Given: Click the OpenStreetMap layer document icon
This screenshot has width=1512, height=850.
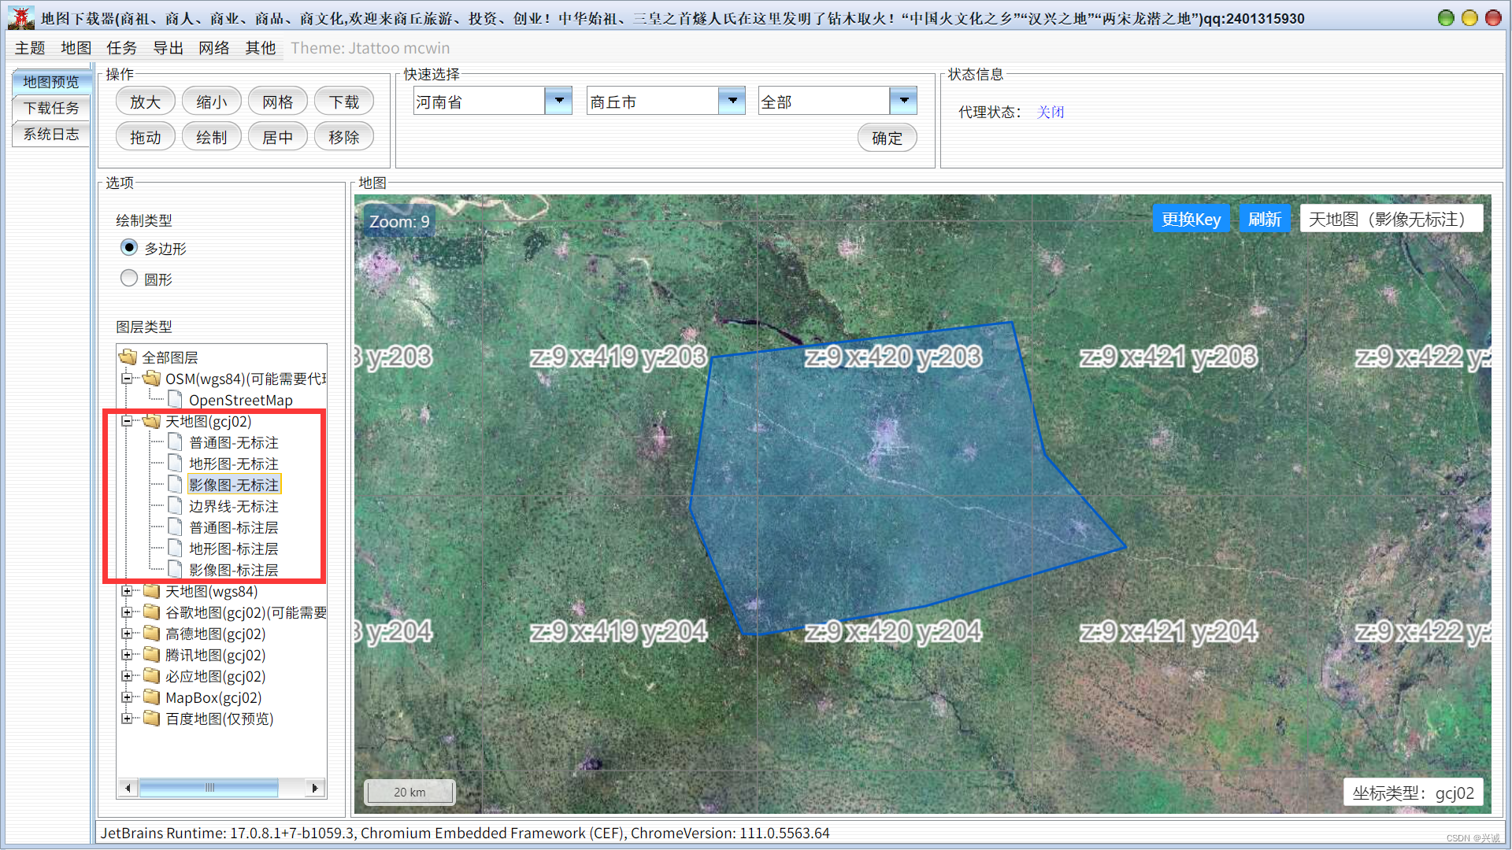Looking at the screenshot, I should (x=175, y=400).
